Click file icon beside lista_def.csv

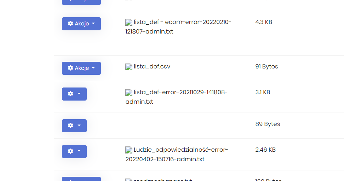point(129,67)
